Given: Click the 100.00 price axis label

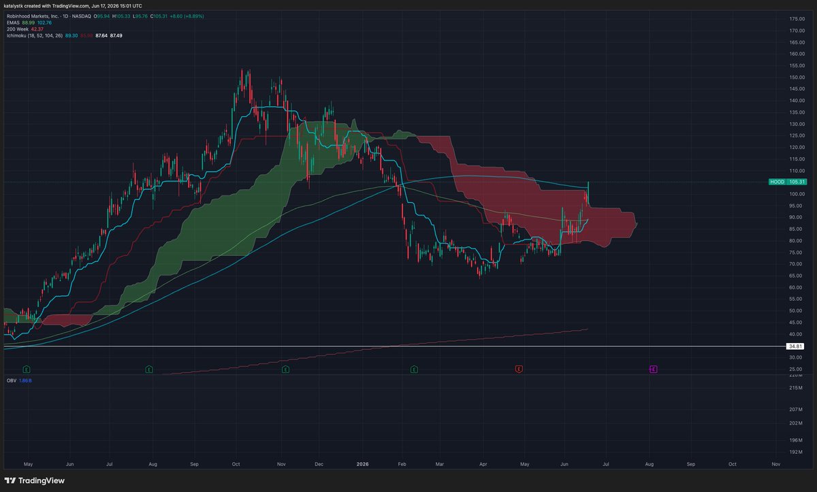Looking at the screenshot, I should [x=798, y=194].
